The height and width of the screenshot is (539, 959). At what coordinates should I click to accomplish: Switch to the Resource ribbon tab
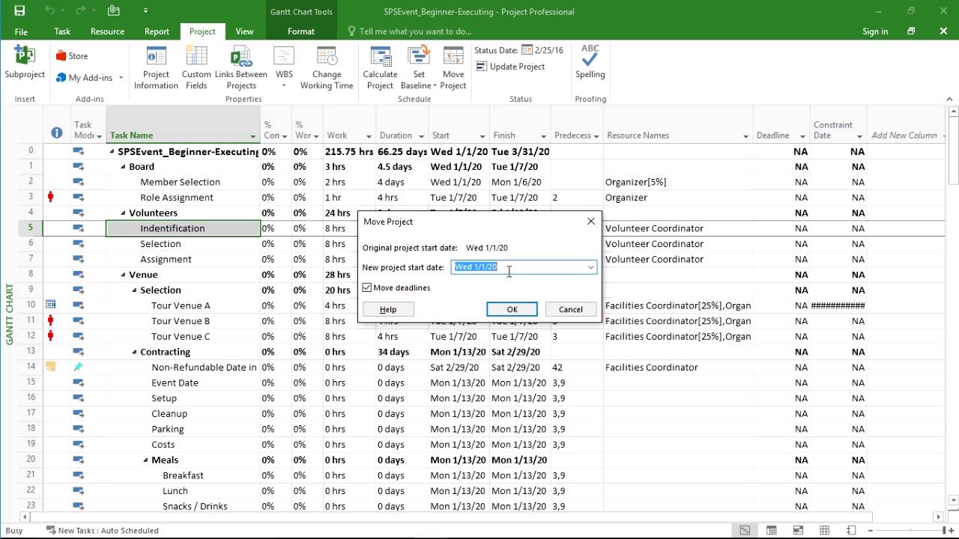[107, 31]
